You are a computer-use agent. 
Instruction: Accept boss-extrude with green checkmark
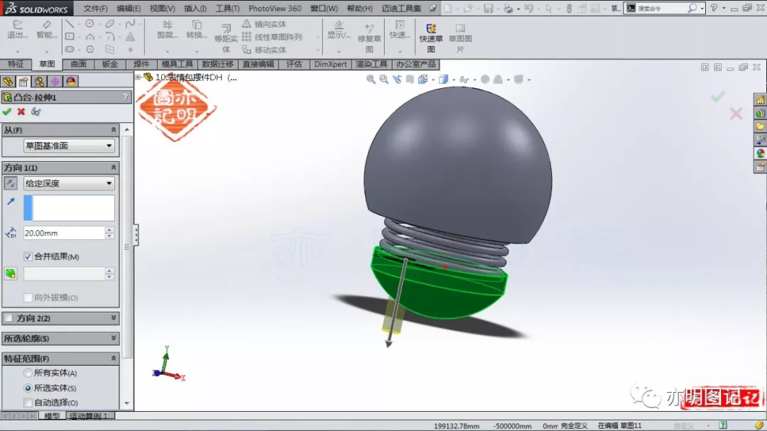point(7,111)
